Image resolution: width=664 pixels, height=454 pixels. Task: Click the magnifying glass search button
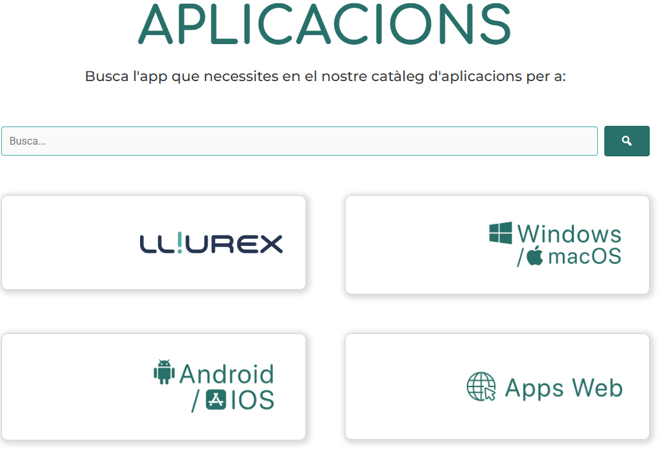(626, 141)
